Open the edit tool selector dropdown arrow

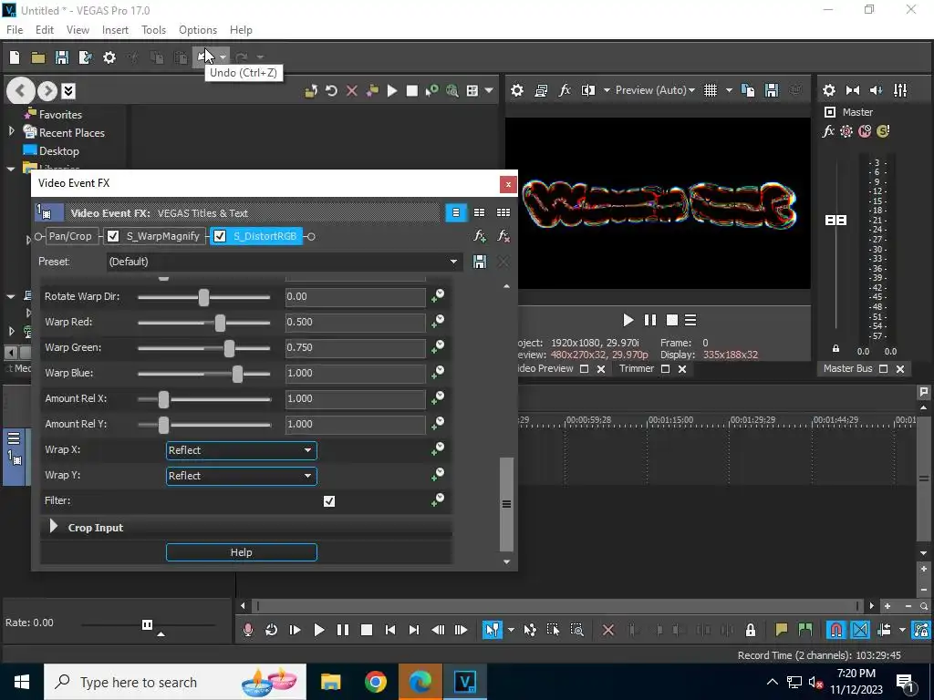[511, 630]
